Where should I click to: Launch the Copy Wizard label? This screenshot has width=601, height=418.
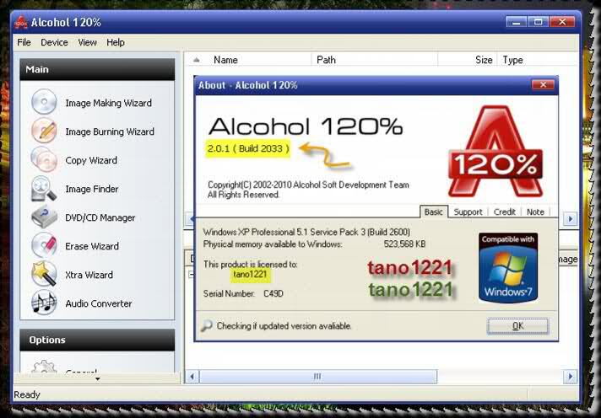coord(91,160)
